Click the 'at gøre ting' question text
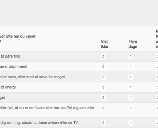The width and height of the screenshot is (158, 128). pos(10,56)
